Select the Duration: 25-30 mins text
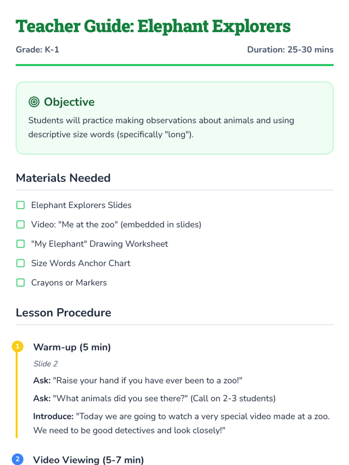This screenshot has height=465, width=349. (290, 50)
